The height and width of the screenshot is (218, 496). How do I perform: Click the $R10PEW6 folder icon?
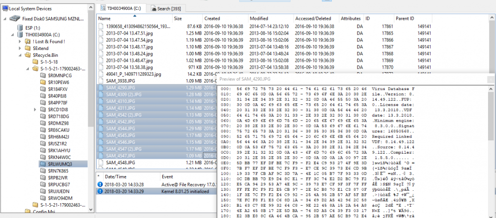pyautogui.click(x=43, y=83)
